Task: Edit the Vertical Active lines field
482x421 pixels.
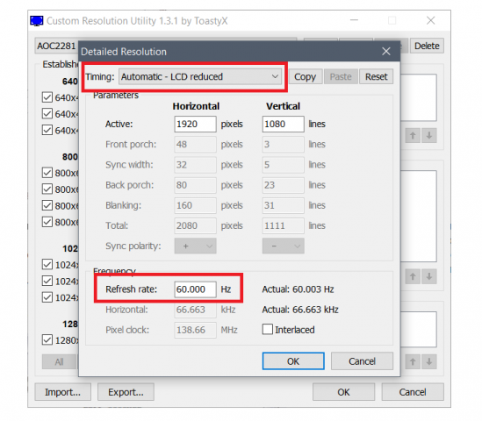Action: [x=283, y=124]
